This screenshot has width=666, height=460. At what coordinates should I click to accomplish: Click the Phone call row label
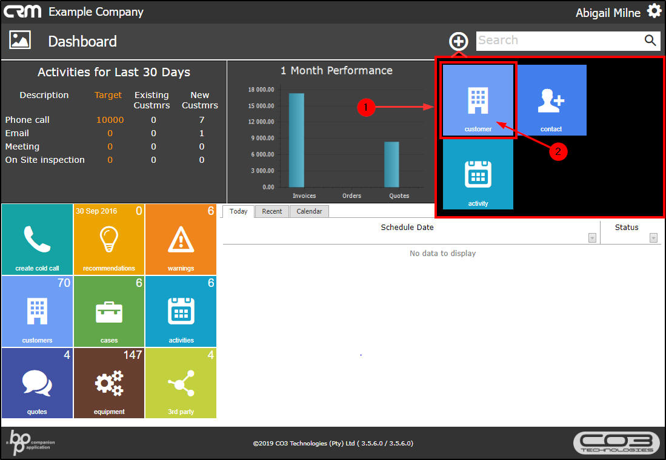click(x=27, y=120)
